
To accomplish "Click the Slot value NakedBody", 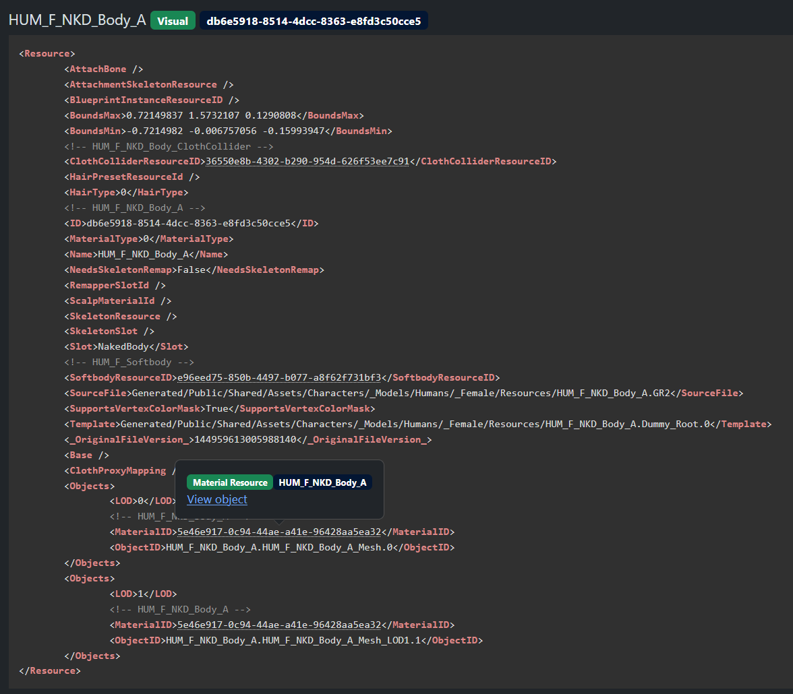I will pos(123,346).
